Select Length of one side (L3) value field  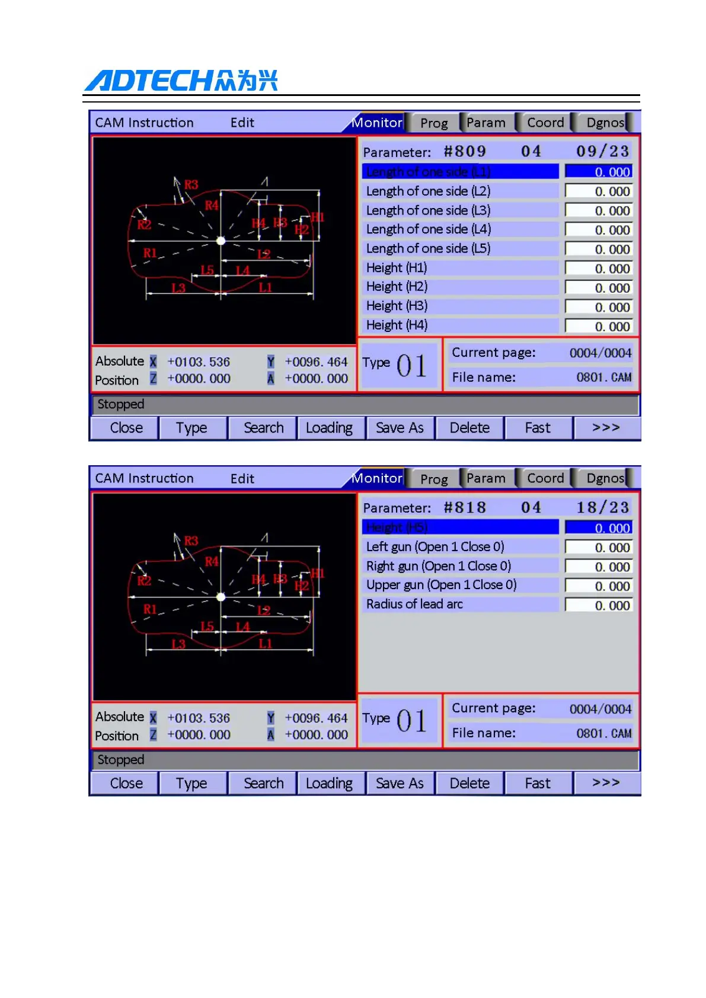599,210
